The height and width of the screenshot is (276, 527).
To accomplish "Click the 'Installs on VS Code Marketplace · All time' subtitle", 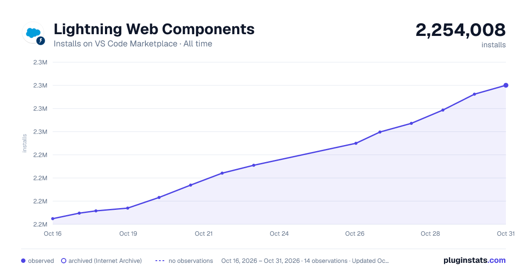I will point(133,44).
